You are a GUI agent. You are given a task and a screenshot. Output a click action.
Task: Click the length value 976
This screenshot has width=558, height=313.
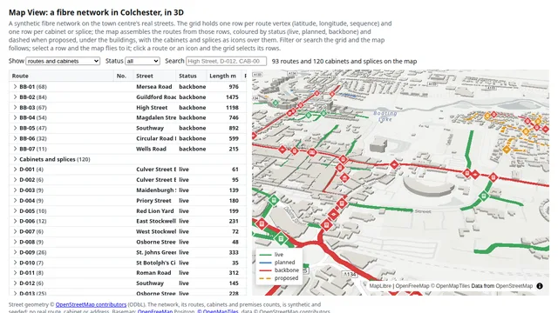click(234, 87)
